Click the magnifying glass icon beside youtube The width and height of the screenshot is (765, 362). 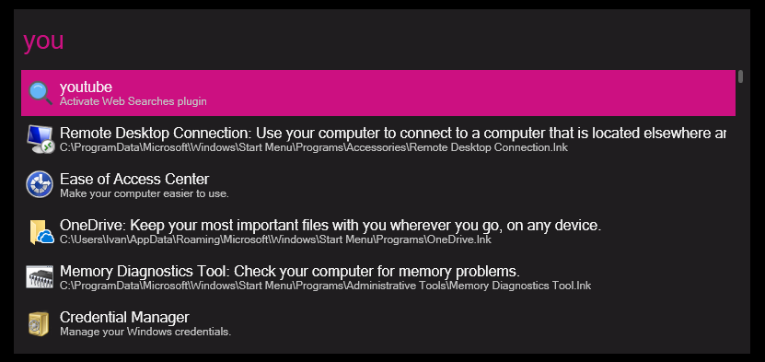tap(40, 93)
